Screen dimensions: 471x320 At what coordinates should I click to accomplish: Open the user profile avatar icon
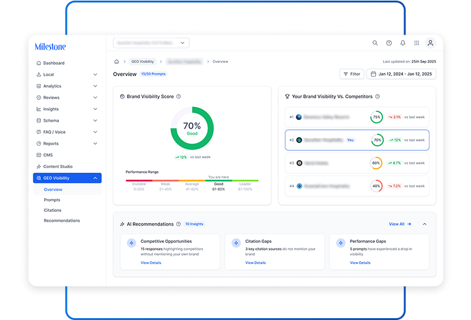[430, 43]
